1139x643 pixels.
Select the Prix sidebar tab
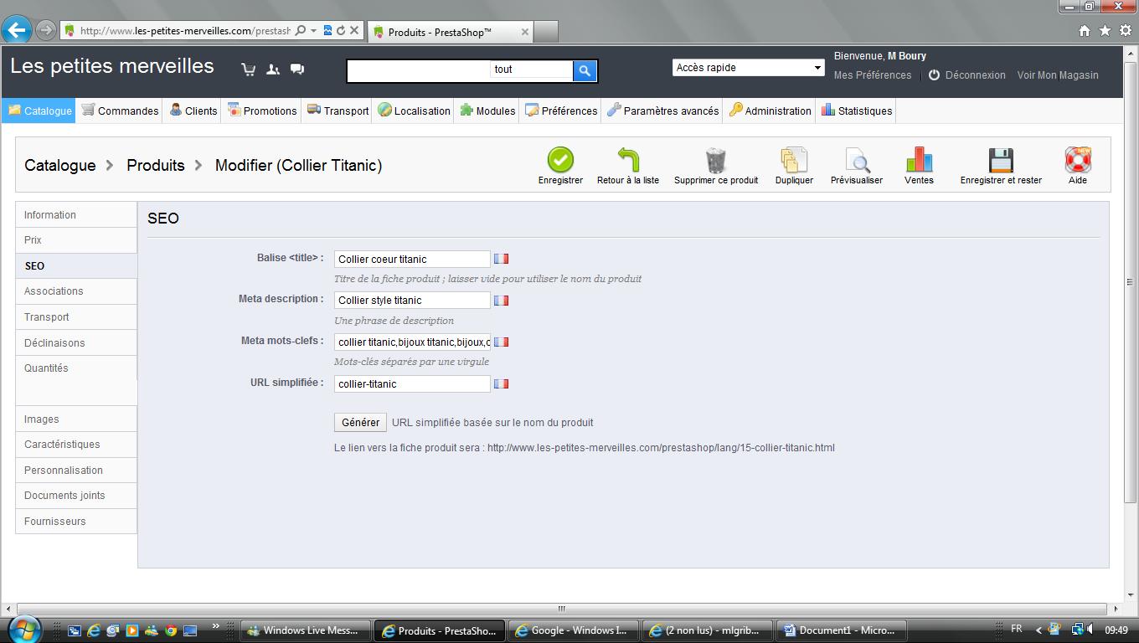[x=76, y=240]
